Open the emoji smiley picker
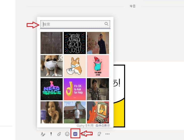Screen dimensions: 184x140 click(67, 134)
